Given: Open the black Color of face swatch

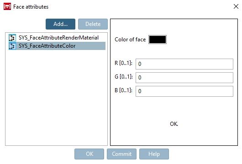Looking at the screenshot, I should click(158, 40).
